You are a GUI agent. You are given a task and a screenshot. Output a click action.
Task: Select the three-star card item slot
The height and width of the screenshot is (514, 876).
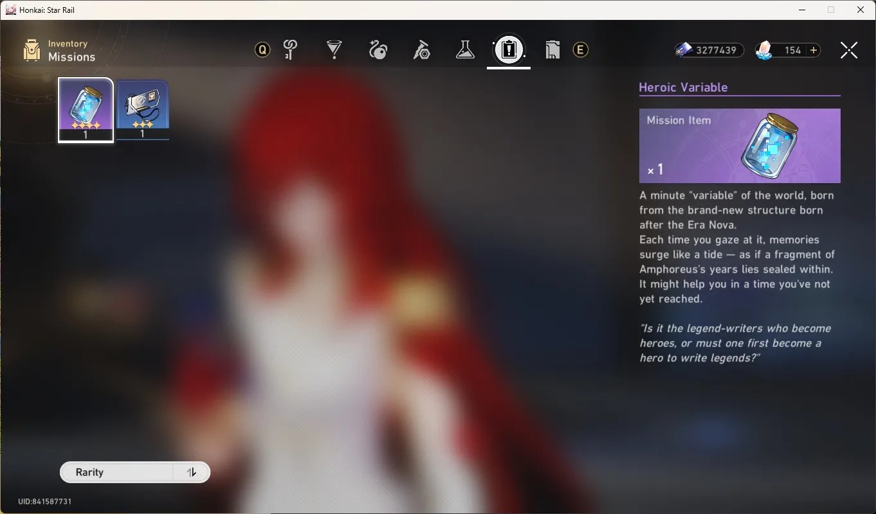coord(142,110)
